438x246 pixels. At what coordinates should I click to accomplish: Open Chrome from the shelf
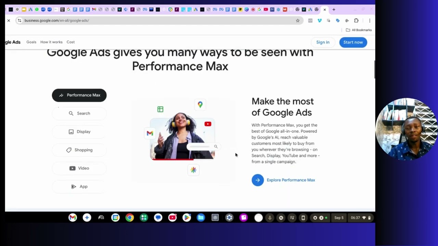[130, 218]
